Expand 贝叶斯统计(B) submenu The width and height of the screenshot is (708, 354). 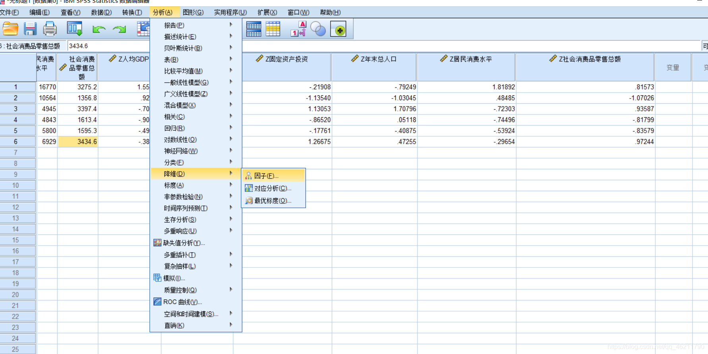pos(196,48)
